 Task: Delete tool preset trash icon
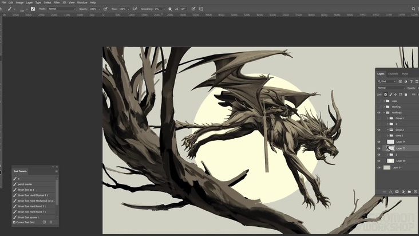(x=51, y=222)
